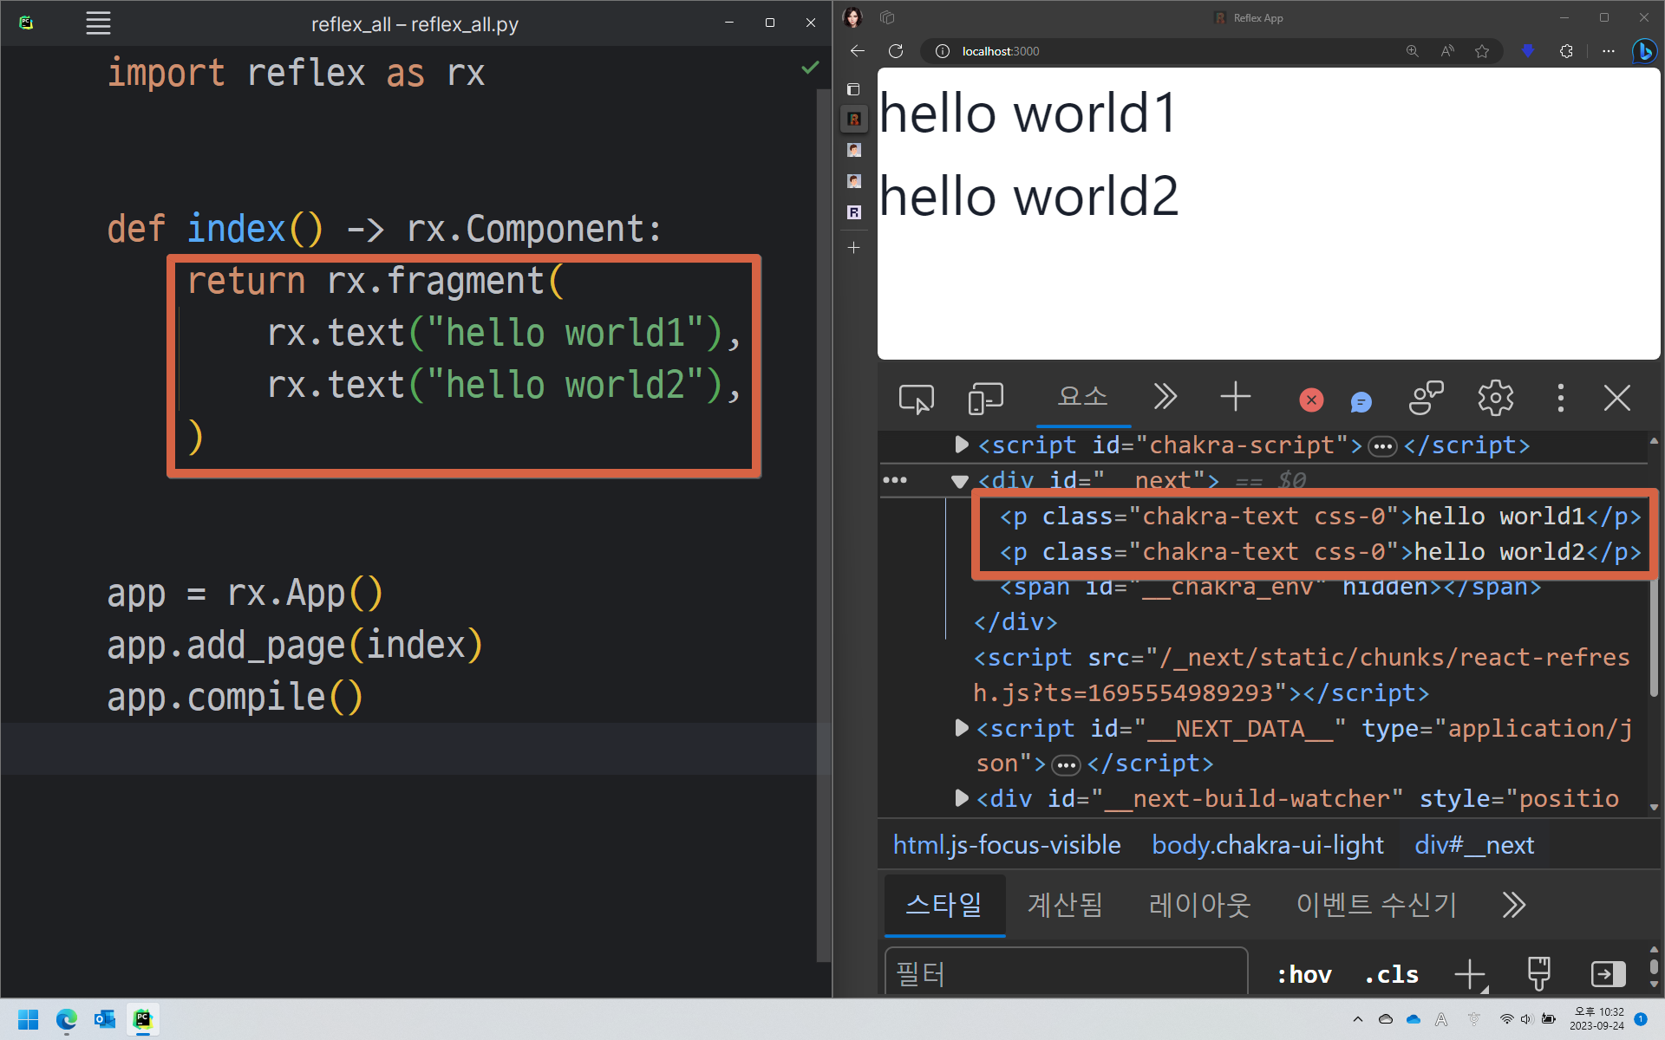
Task: Expand the chakra-script script node
Action: coord(961,445)
